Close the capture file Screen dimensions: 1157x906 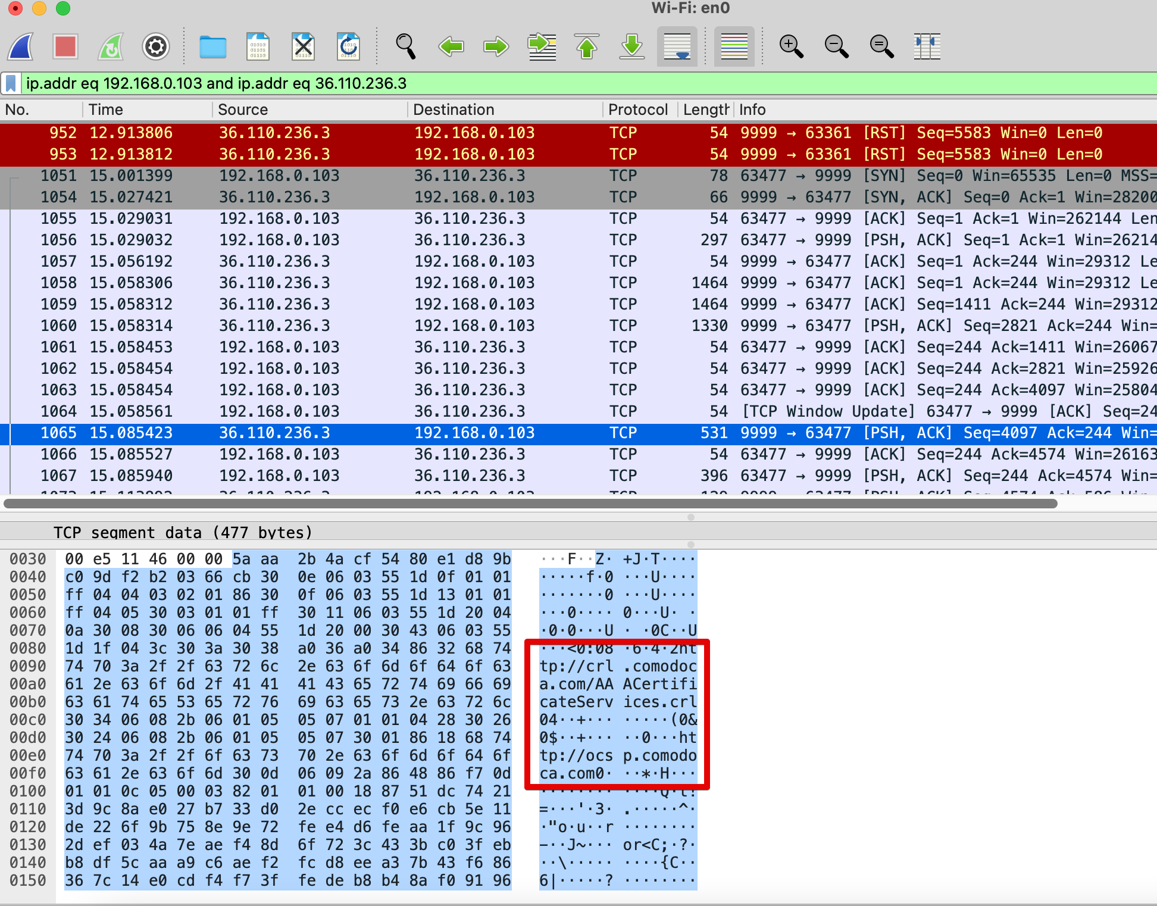[x=303, y=46]
